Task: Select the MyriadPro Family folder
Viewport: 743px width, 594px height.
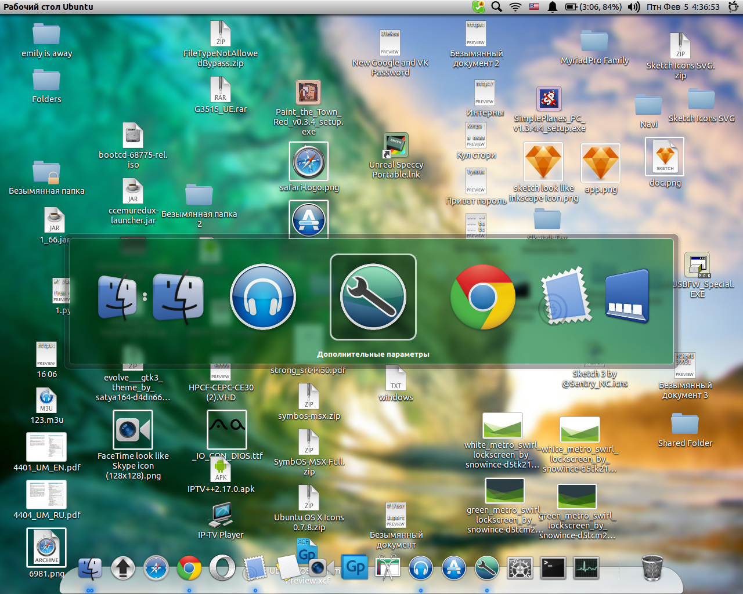Action: 594,41
